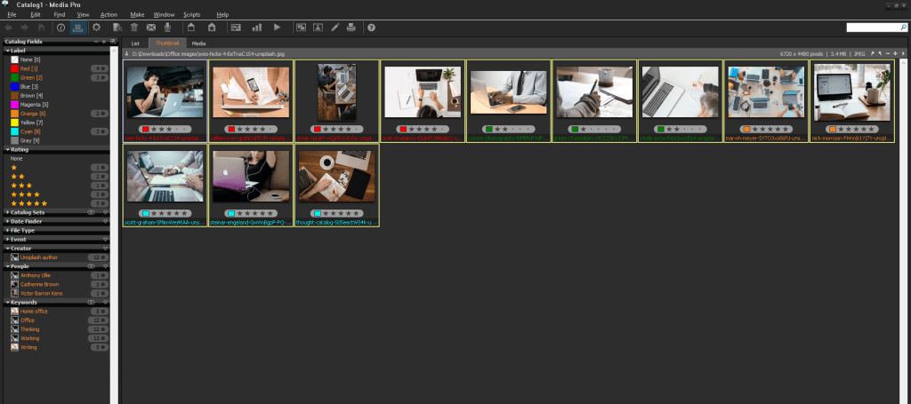Toggle the People section eye icon
911x404 pixels.
(93, 266)
